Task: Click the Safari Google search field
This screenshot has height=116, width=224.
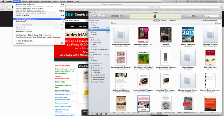Action: tap(186, 7)
